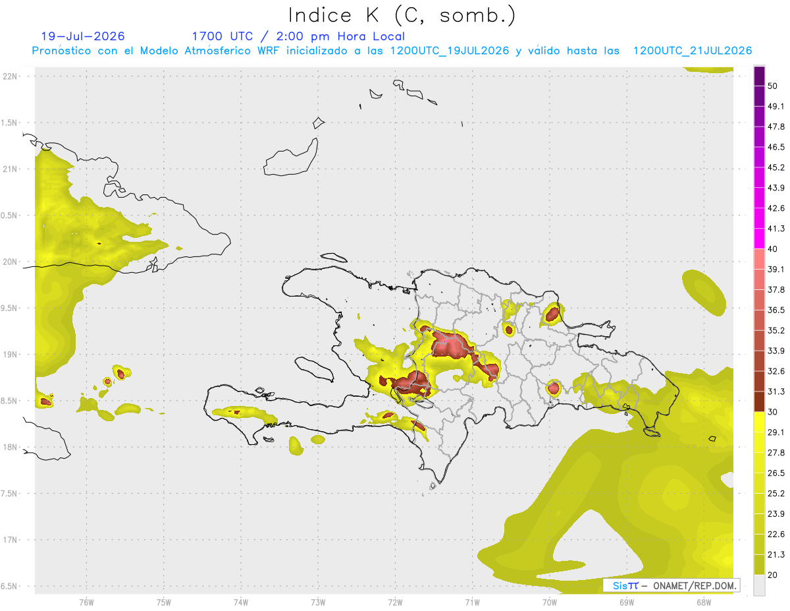Click the colorbar value '40'
Viewport: 790px width, 611px height.
pyautogui.click(x=773, y=249)
